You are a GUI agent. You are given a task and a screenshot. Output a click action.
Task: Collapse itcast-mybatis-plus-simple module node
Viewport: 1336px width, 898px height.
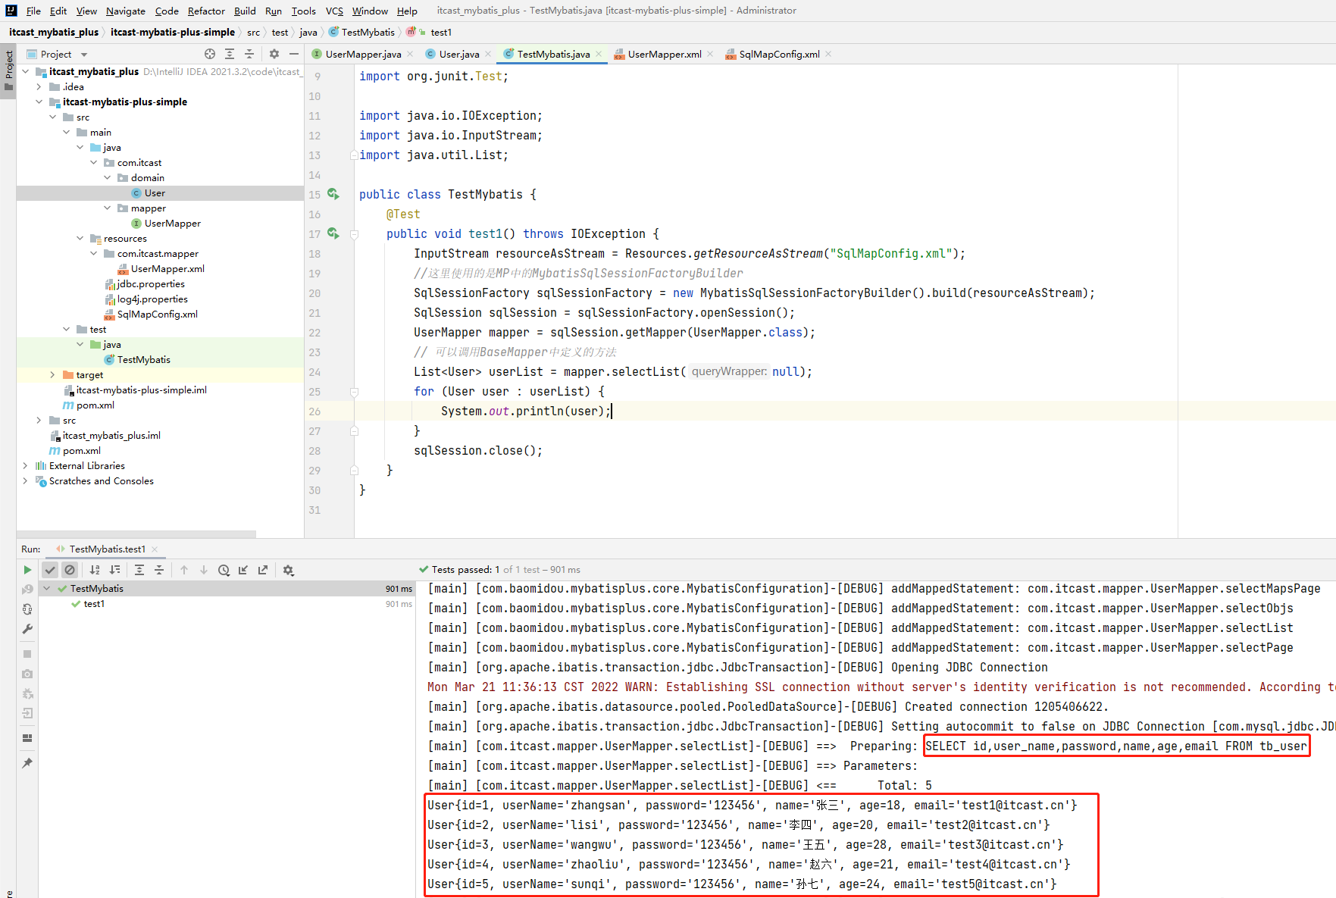click(39, 102)
